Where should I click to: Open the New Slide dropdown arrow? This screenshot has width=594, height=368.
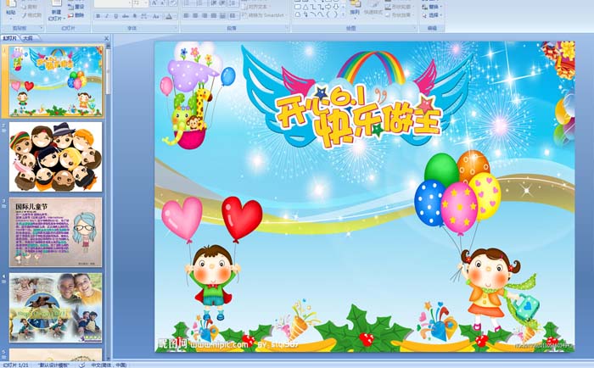[x=64, y=18]
